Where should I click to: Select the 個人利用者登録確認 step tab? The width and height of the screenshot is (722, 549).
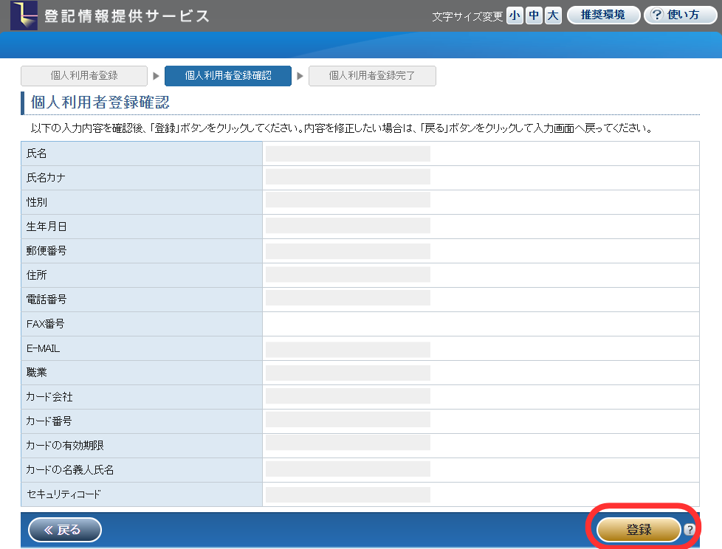(x=227, y=76)
